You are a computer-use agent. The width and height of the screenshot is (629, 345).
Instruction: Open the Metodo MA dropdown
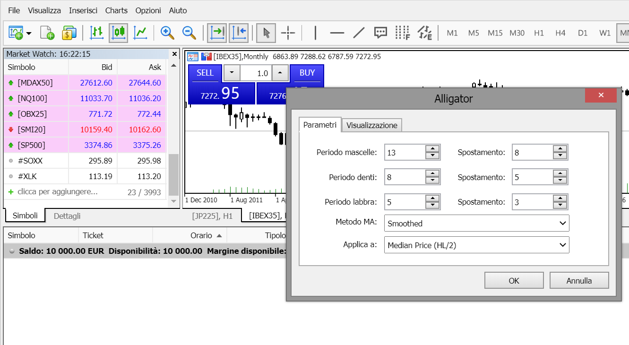pyautogui.click(x=477, y=223)
